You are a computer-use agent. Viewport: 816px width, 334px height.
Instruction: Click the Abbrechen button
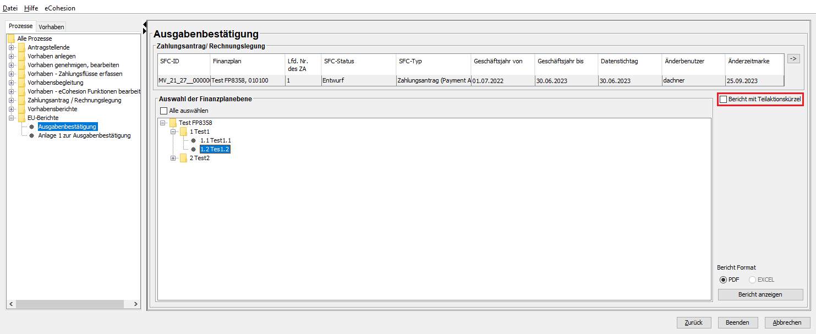tap(787, 322)
